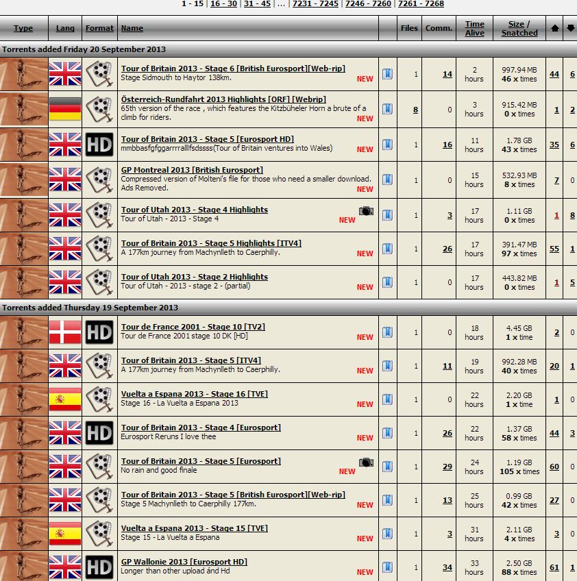
Task: Bookmark Vuelta a Espana Stage 15 torrent
Action: tap(387, 534)
